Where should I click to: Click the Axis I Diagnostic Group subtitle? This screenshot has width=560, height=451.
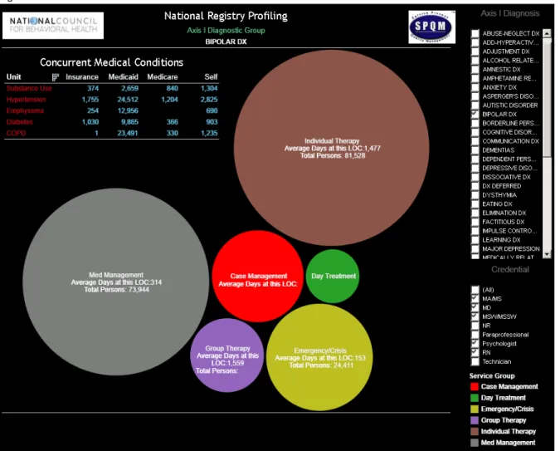pyautogui.click(x=226, y=31)
